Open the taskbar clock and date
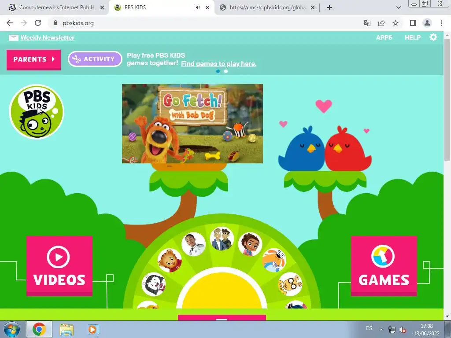451x338 pixels. (426, 330)
